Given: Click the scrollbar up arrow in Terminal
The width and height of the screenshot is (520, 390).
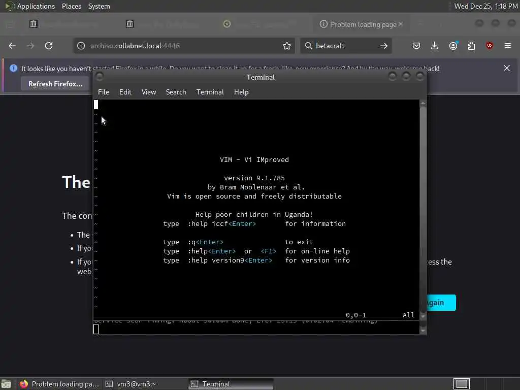Looking at the screenshot, I should 423,104.
